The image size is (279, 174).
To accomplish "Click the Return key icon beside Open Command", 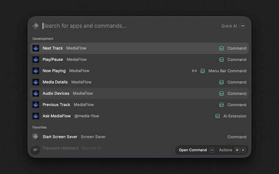I will [212, 150].
